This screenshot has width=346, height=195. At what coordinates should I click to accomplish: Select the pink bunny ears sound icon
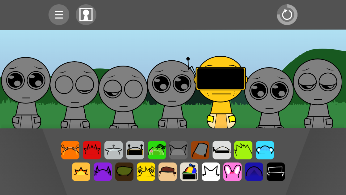click(232, 171)
